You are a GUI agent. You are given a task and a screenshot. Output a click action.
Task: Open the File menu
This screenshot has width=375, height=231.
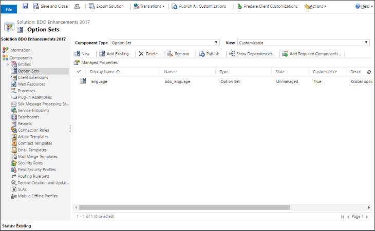tap(9, 9)
